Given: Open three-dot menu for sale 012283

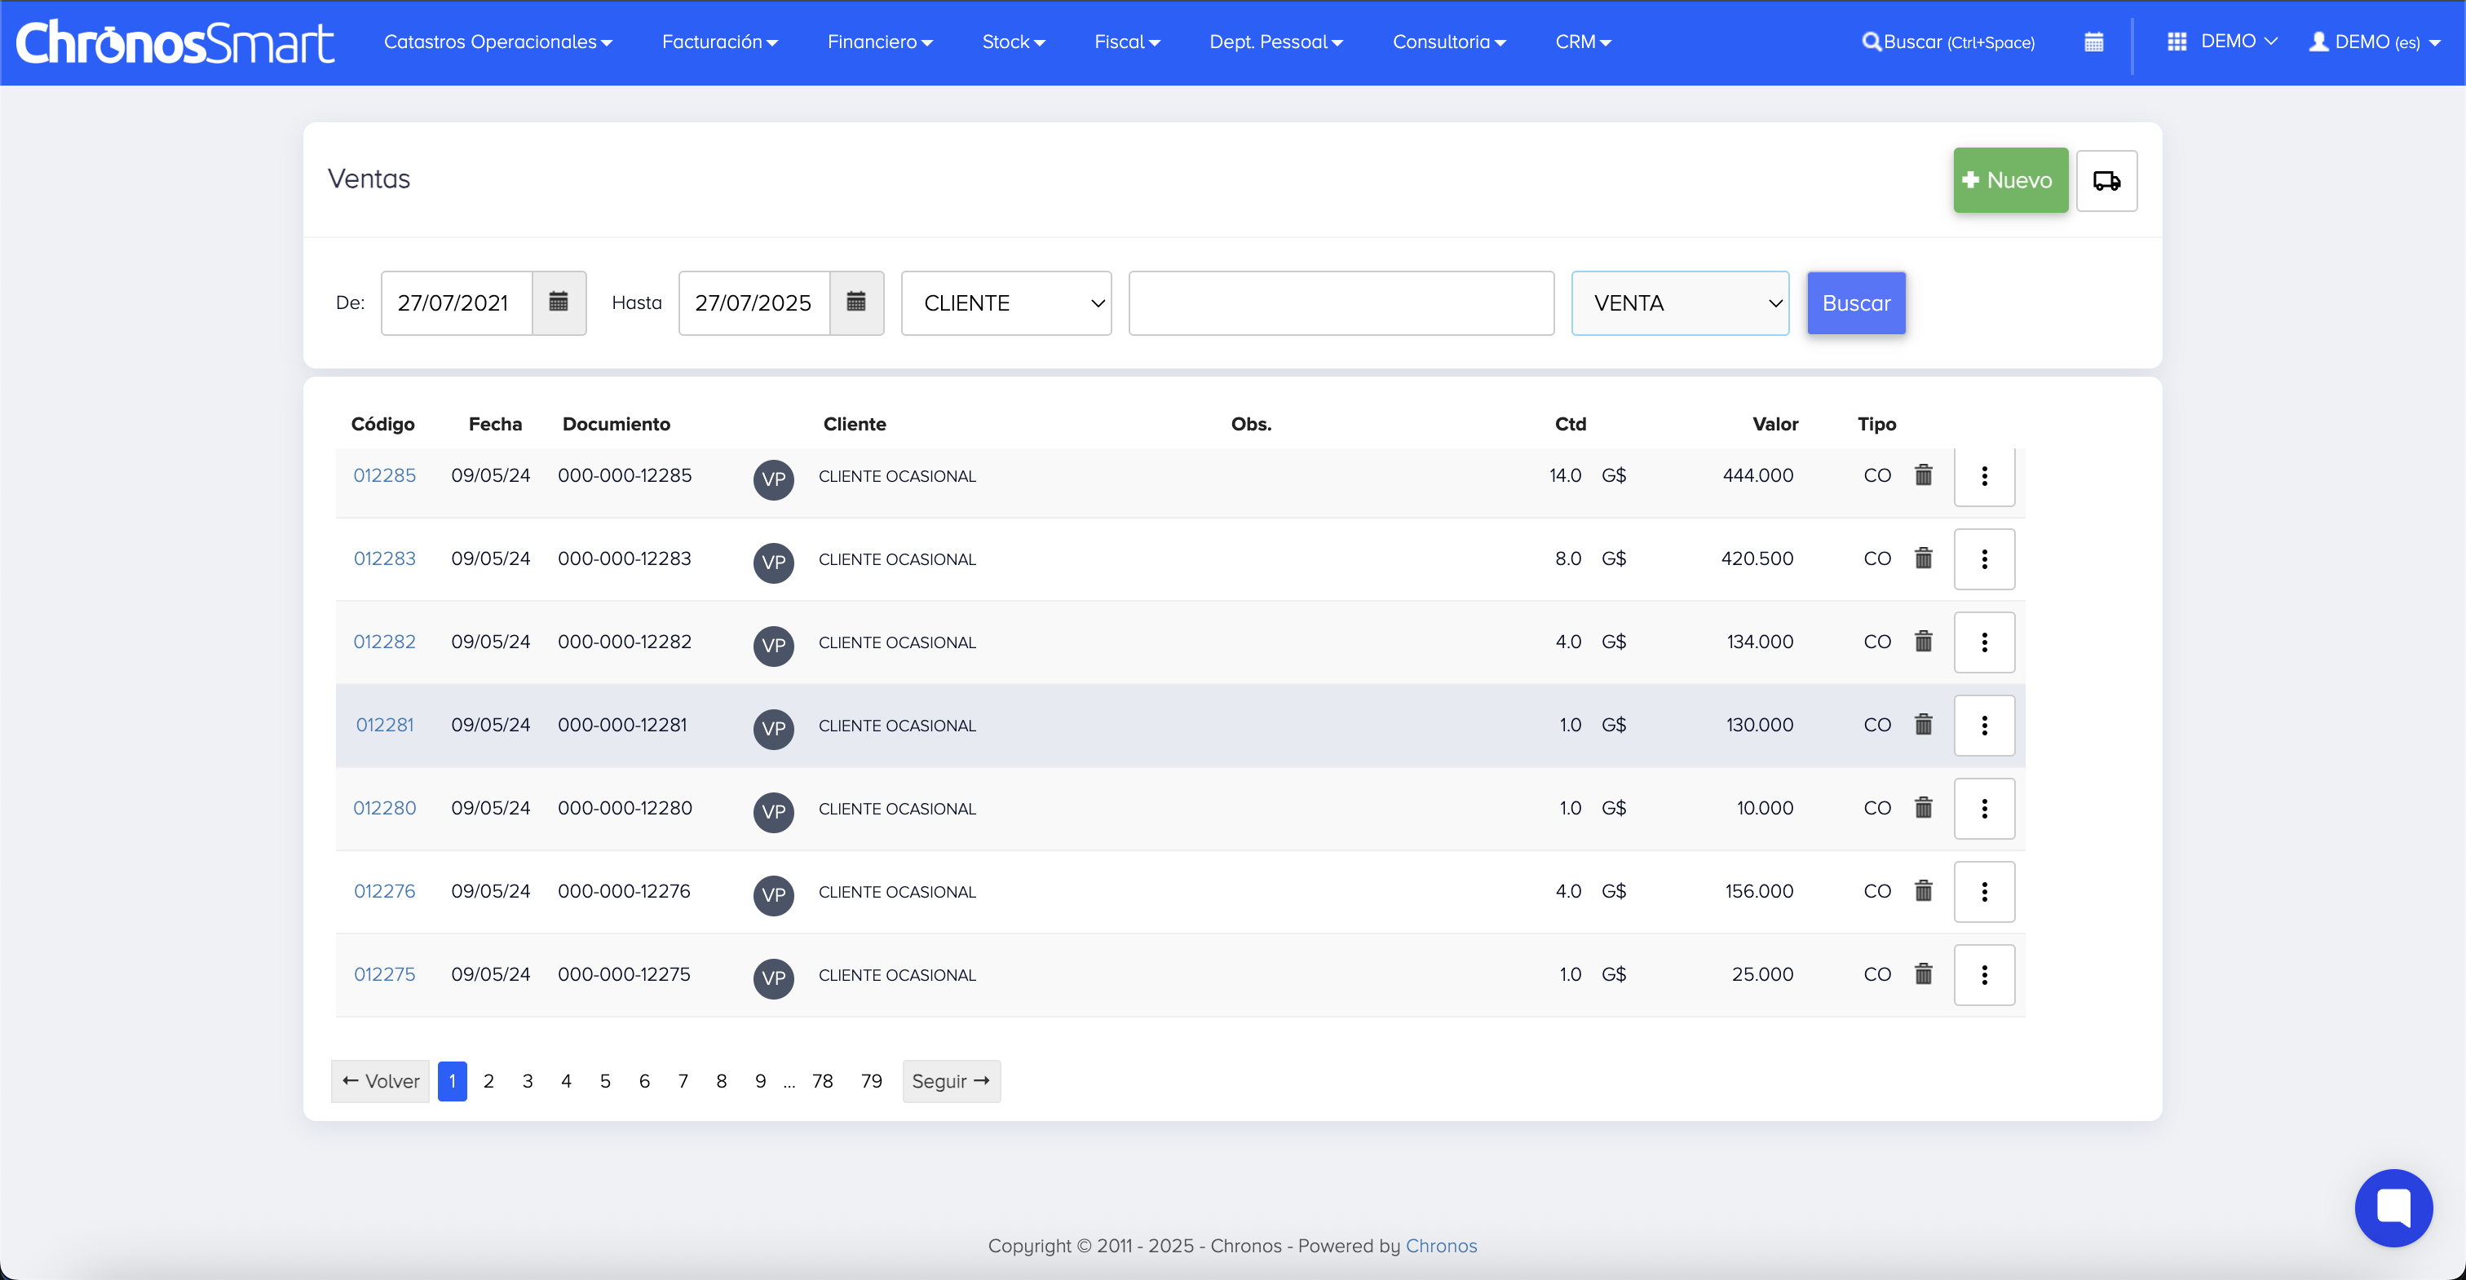Looking at the screenshot, I should pos(1983,559).
